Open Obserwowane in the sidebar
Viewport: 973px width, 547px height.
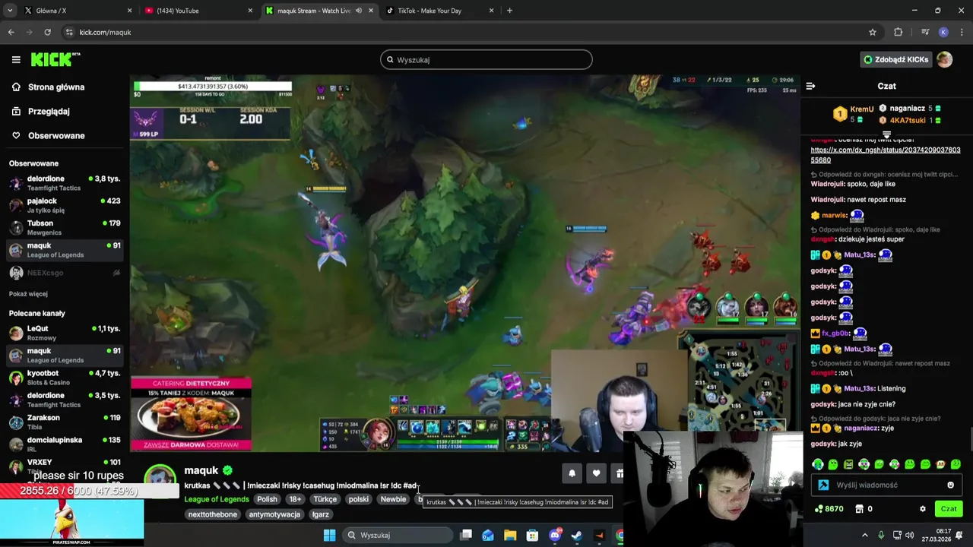tap(56, 135)
